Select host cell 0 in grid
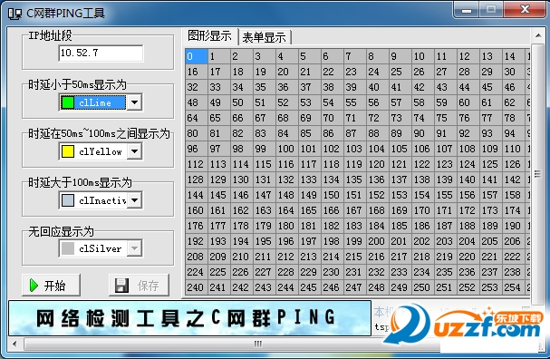This screenshot has width=550, height=359. (x=197, y=56)
